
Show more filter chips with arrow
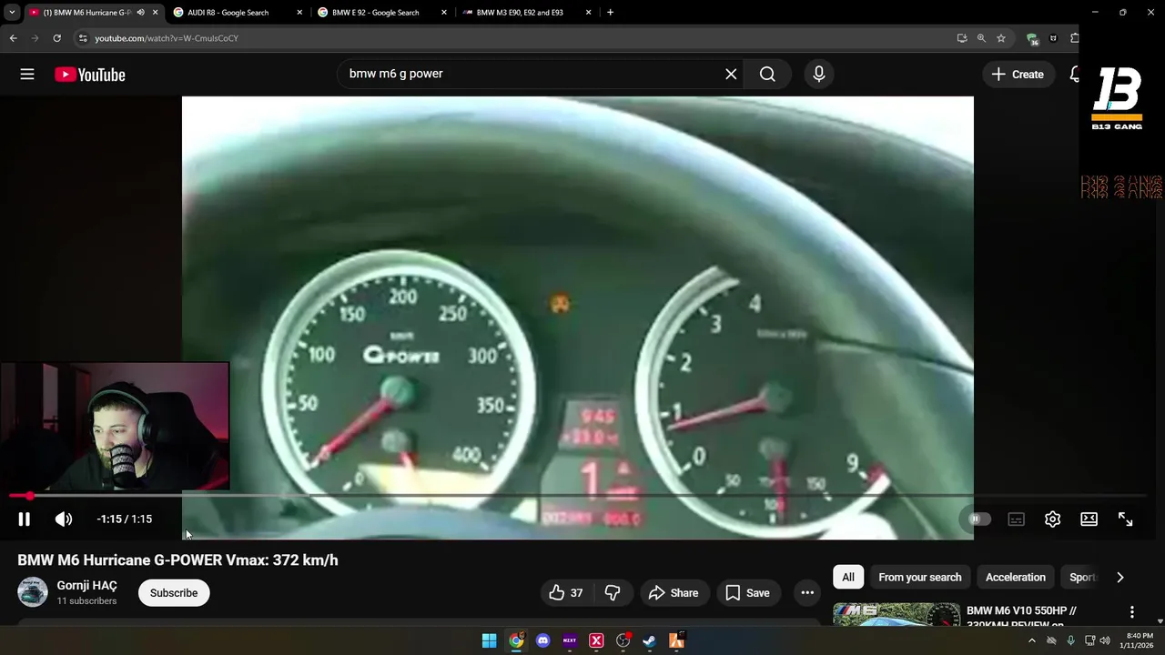[x=1119, y=577]
